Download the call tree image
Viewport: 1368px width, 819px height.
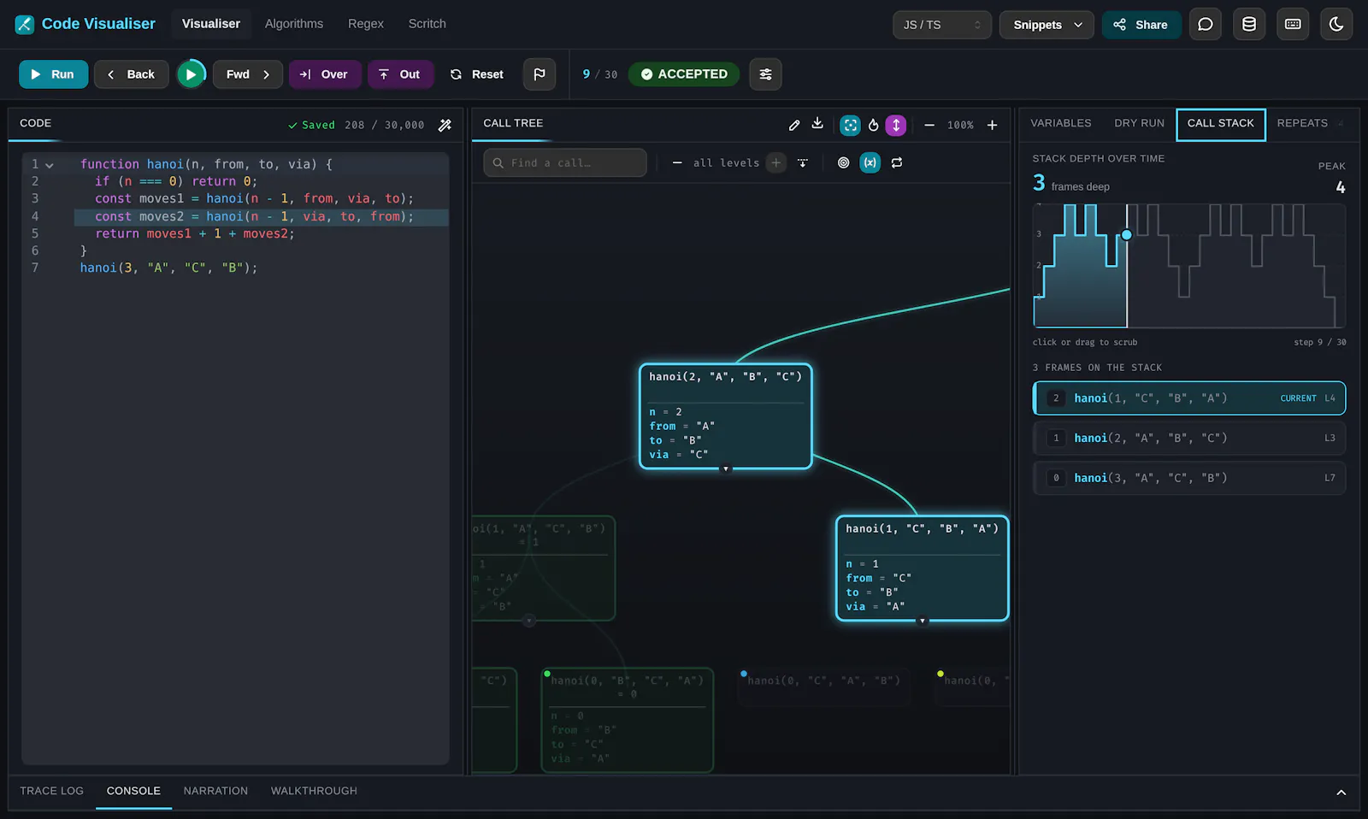point(817,124)
